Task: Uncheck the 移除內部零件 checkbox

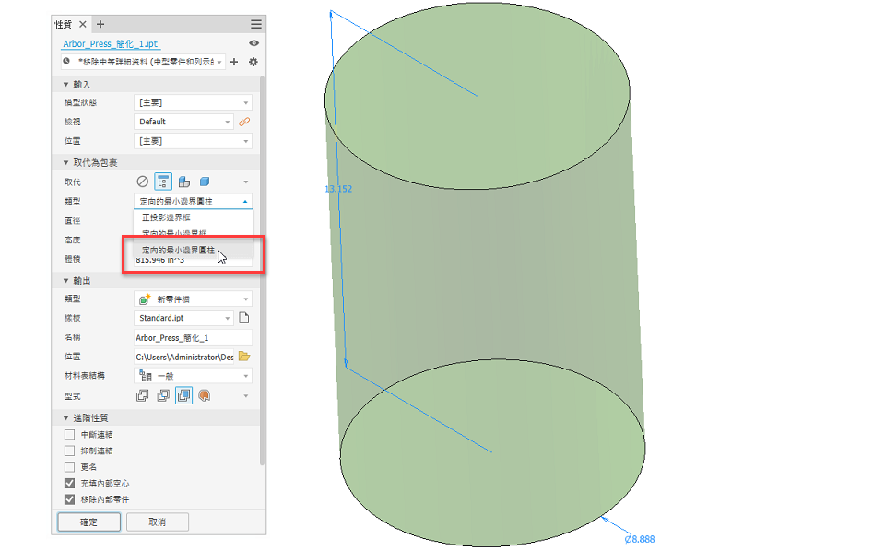Action: tap(69, 499)
